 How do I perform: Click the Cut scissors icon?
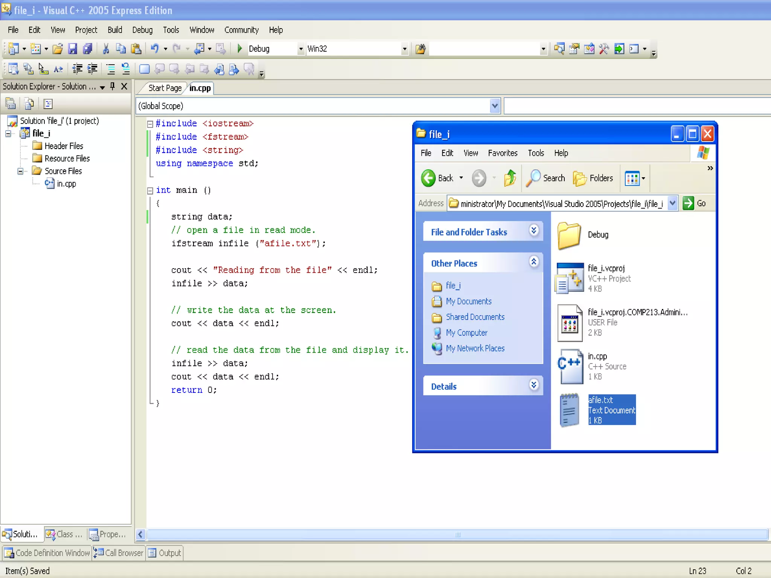(106, 49)
